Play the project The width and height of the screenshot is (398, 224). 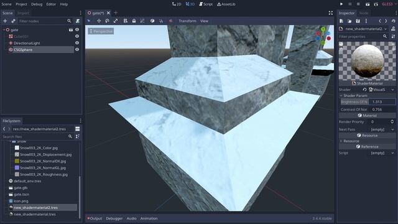pyautogui.click(x=341, y=4)
